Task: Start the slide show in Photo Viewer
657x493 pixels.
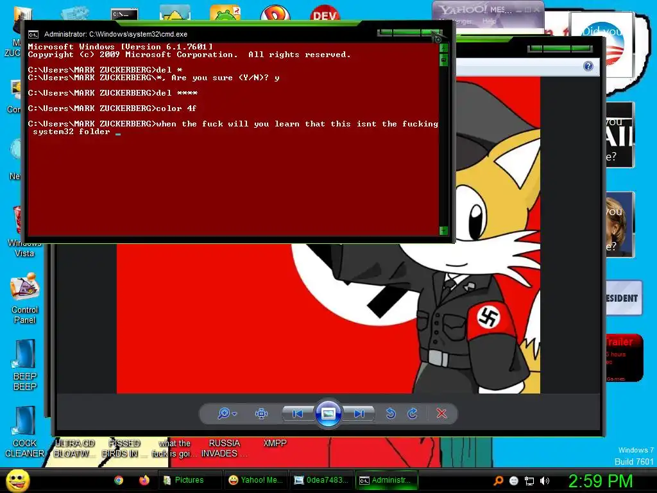Action: pyautogui.click(x=328, y=413)
